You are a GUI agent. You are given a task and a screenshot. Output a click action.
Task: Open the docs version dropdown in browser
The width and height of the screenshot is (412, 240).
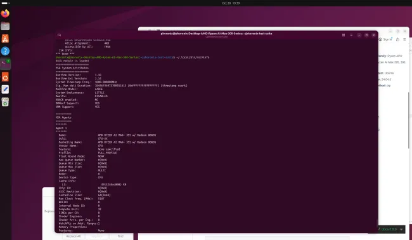click(x=392, y=229)
